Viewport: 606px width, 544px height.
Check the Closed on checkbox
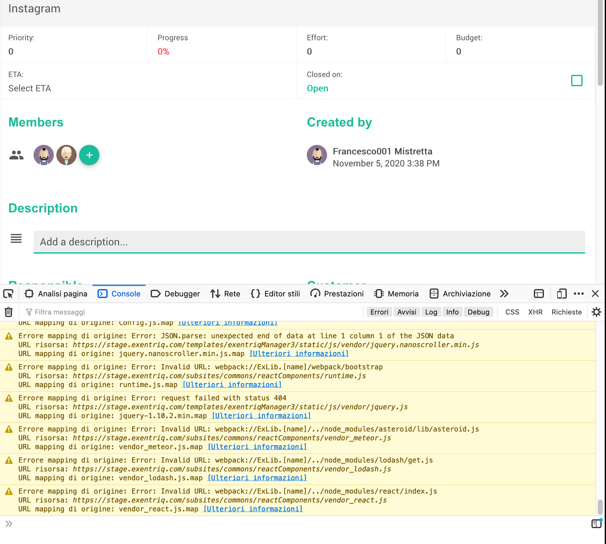(x=577, y=81)
